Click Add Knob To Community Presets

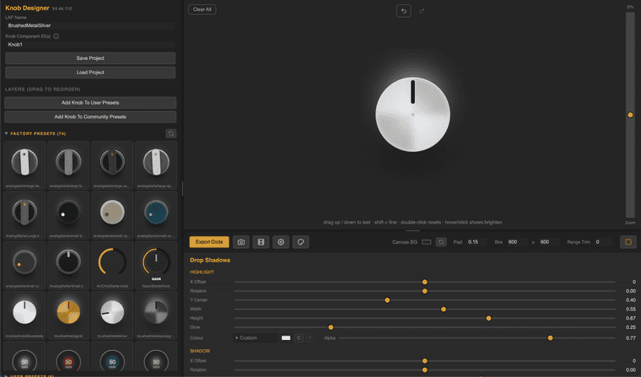(90, 116)
